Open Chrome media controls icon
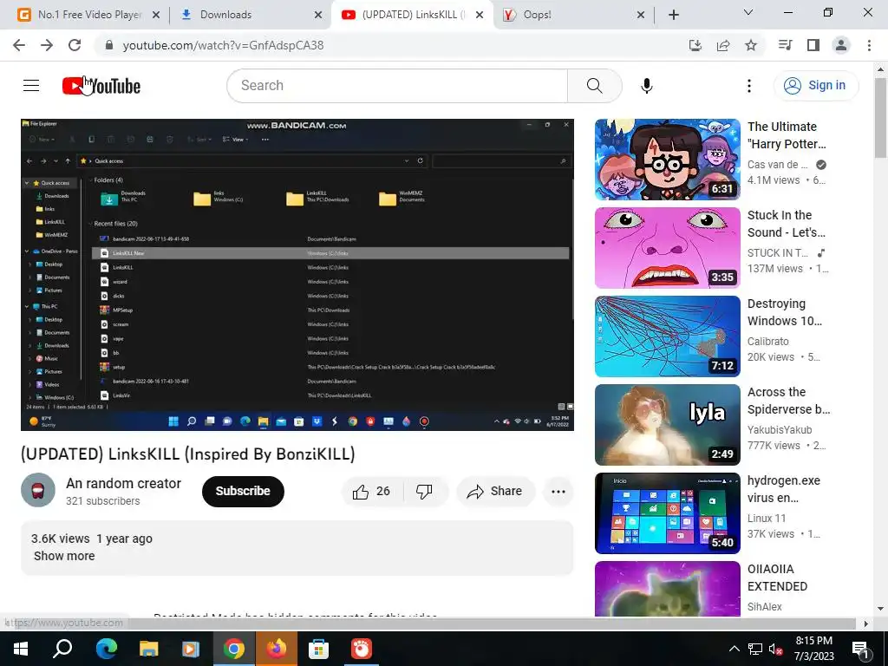Screen dimensions: 888x666 point(785,45)
